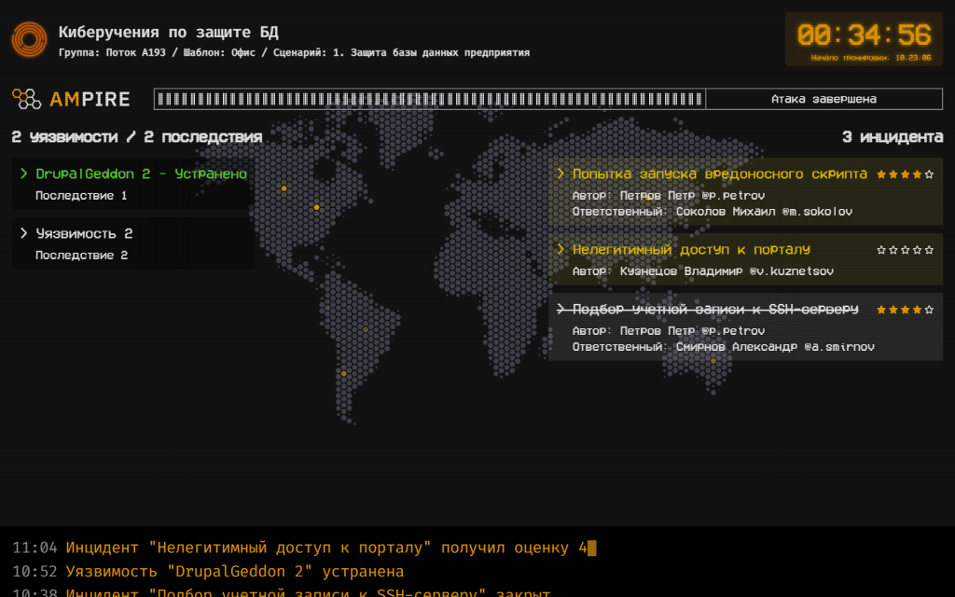This screenshot has width=955, height=597.
Task: Click the Атака завершена status label
Action: (x=824, y=99)
